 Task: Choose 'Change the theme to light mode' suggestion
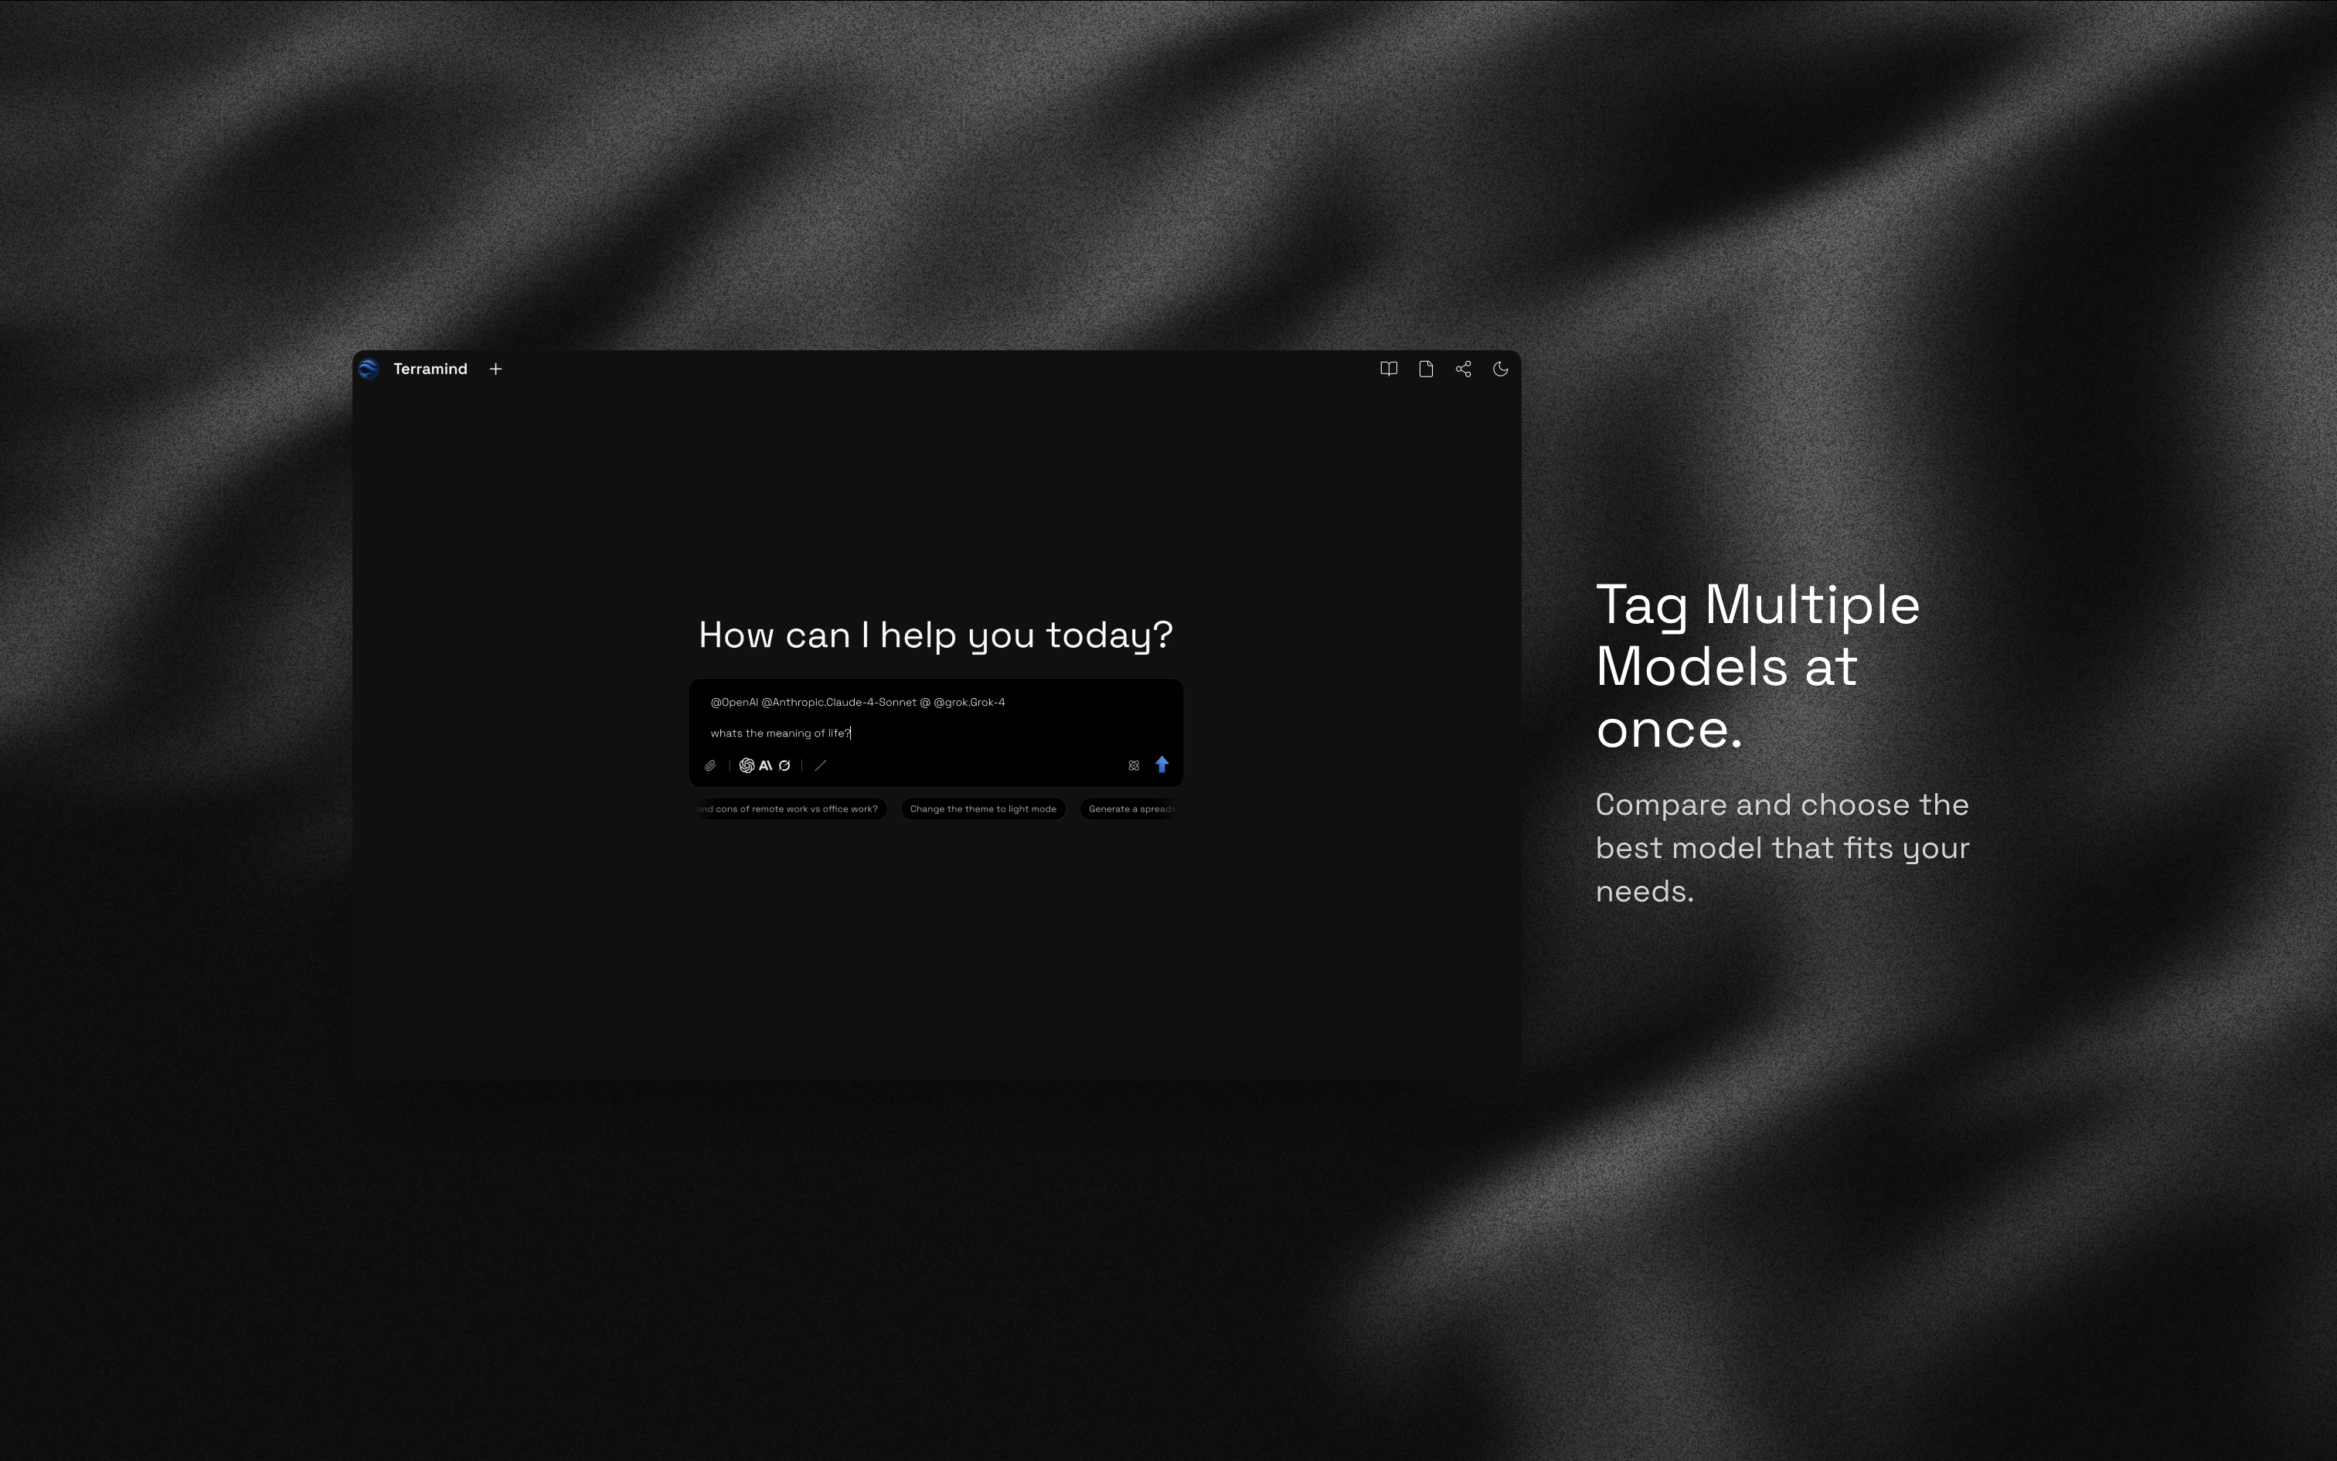(x=982, y=809)
